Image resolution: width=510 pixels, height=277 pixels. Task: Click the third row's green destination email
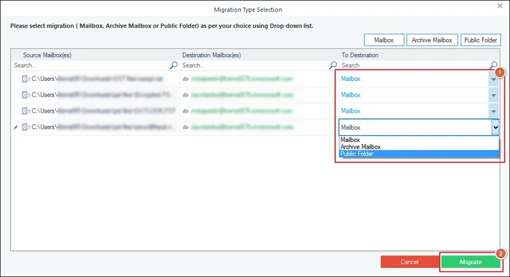point(242,111)
